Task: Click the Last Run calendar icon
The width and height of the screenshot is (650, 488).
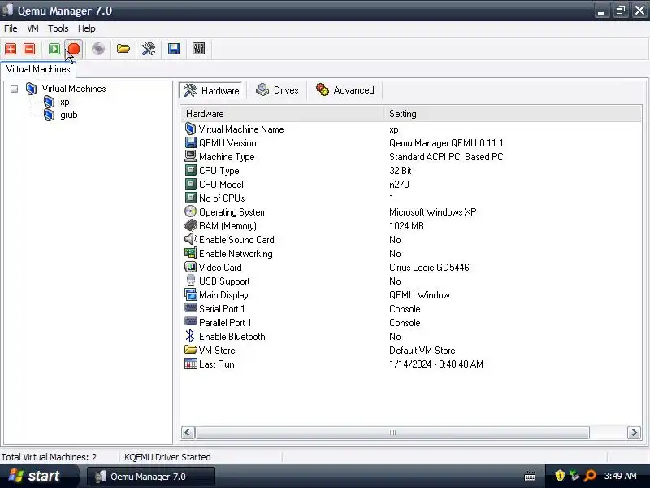Action: click(x=191, y=364)
